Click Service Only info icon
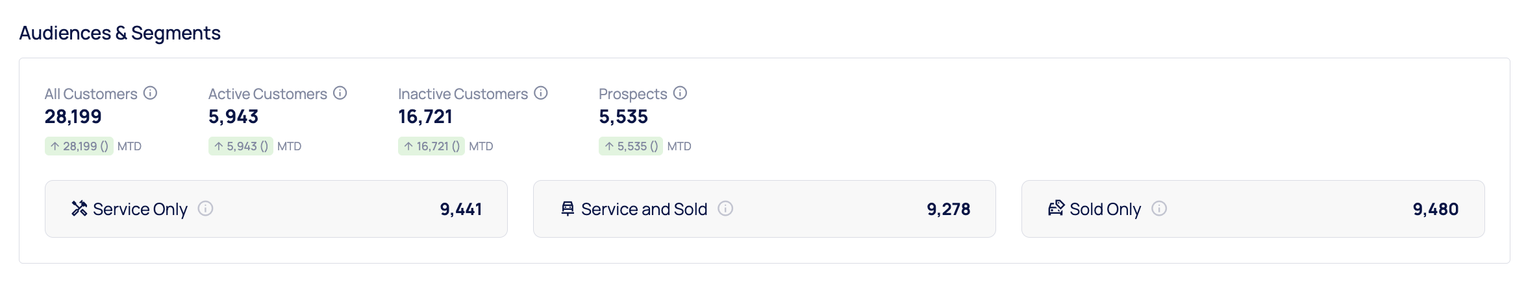This screenshot has width=1526, height=285. tap(205, 209)
